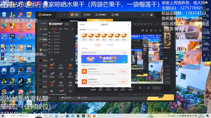The width and height of the screenshot is (211, 118).
Task: Click day 1 sign-in treasure chest
Action: pyautogui.click(x=84, y=36)
